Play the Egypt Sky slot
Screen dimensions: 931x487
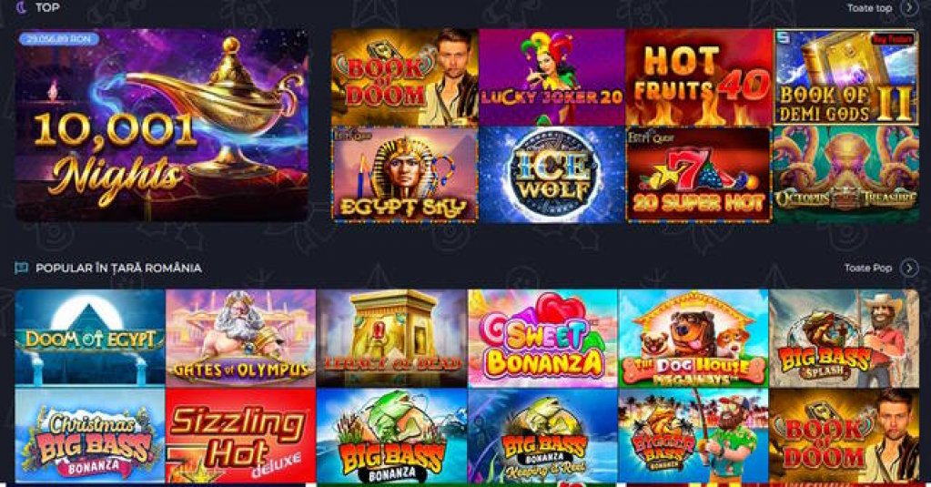(x=404, y=175)
